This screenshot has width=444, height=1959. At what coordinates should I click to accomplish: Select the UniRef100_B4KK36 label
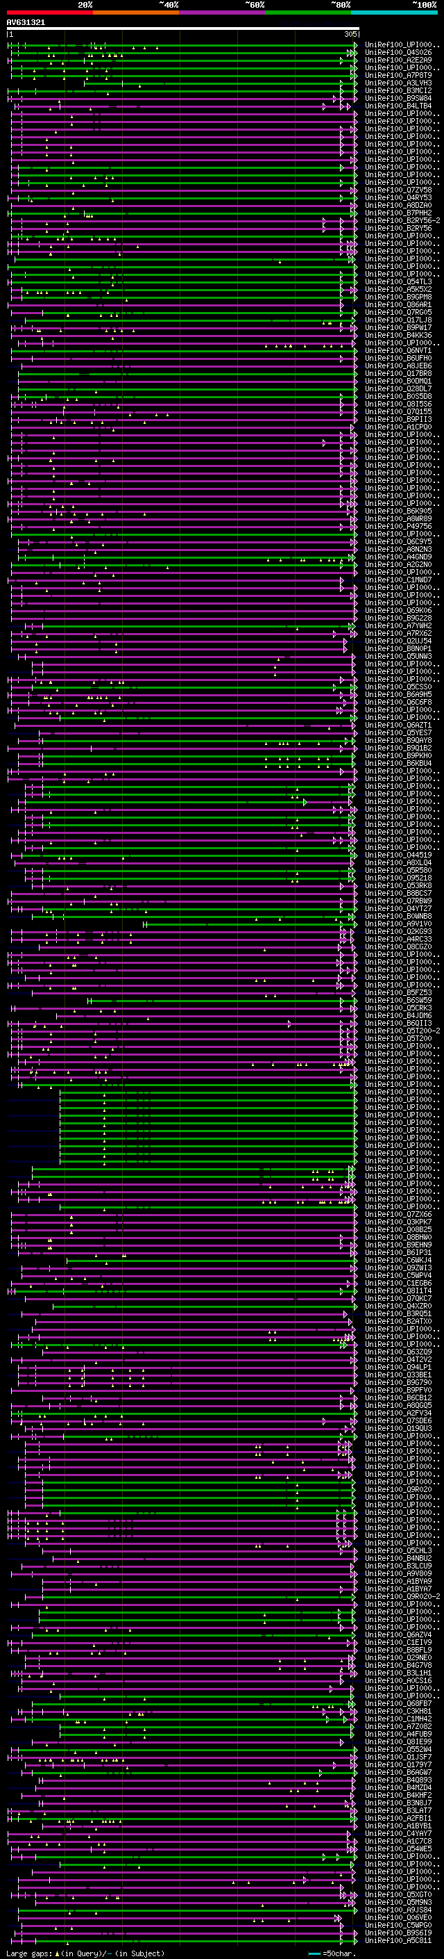[398, 336]
